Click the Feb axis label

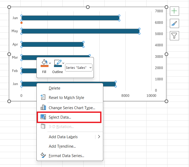tap(15, 71)
